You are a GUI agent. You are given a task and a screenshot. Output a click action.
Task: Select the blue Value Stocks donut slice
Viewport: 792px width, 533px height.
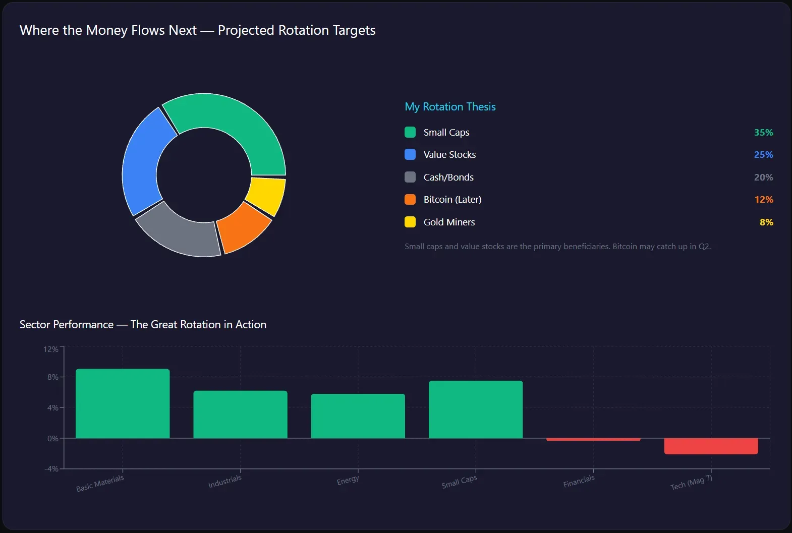(x=142, y=161)
